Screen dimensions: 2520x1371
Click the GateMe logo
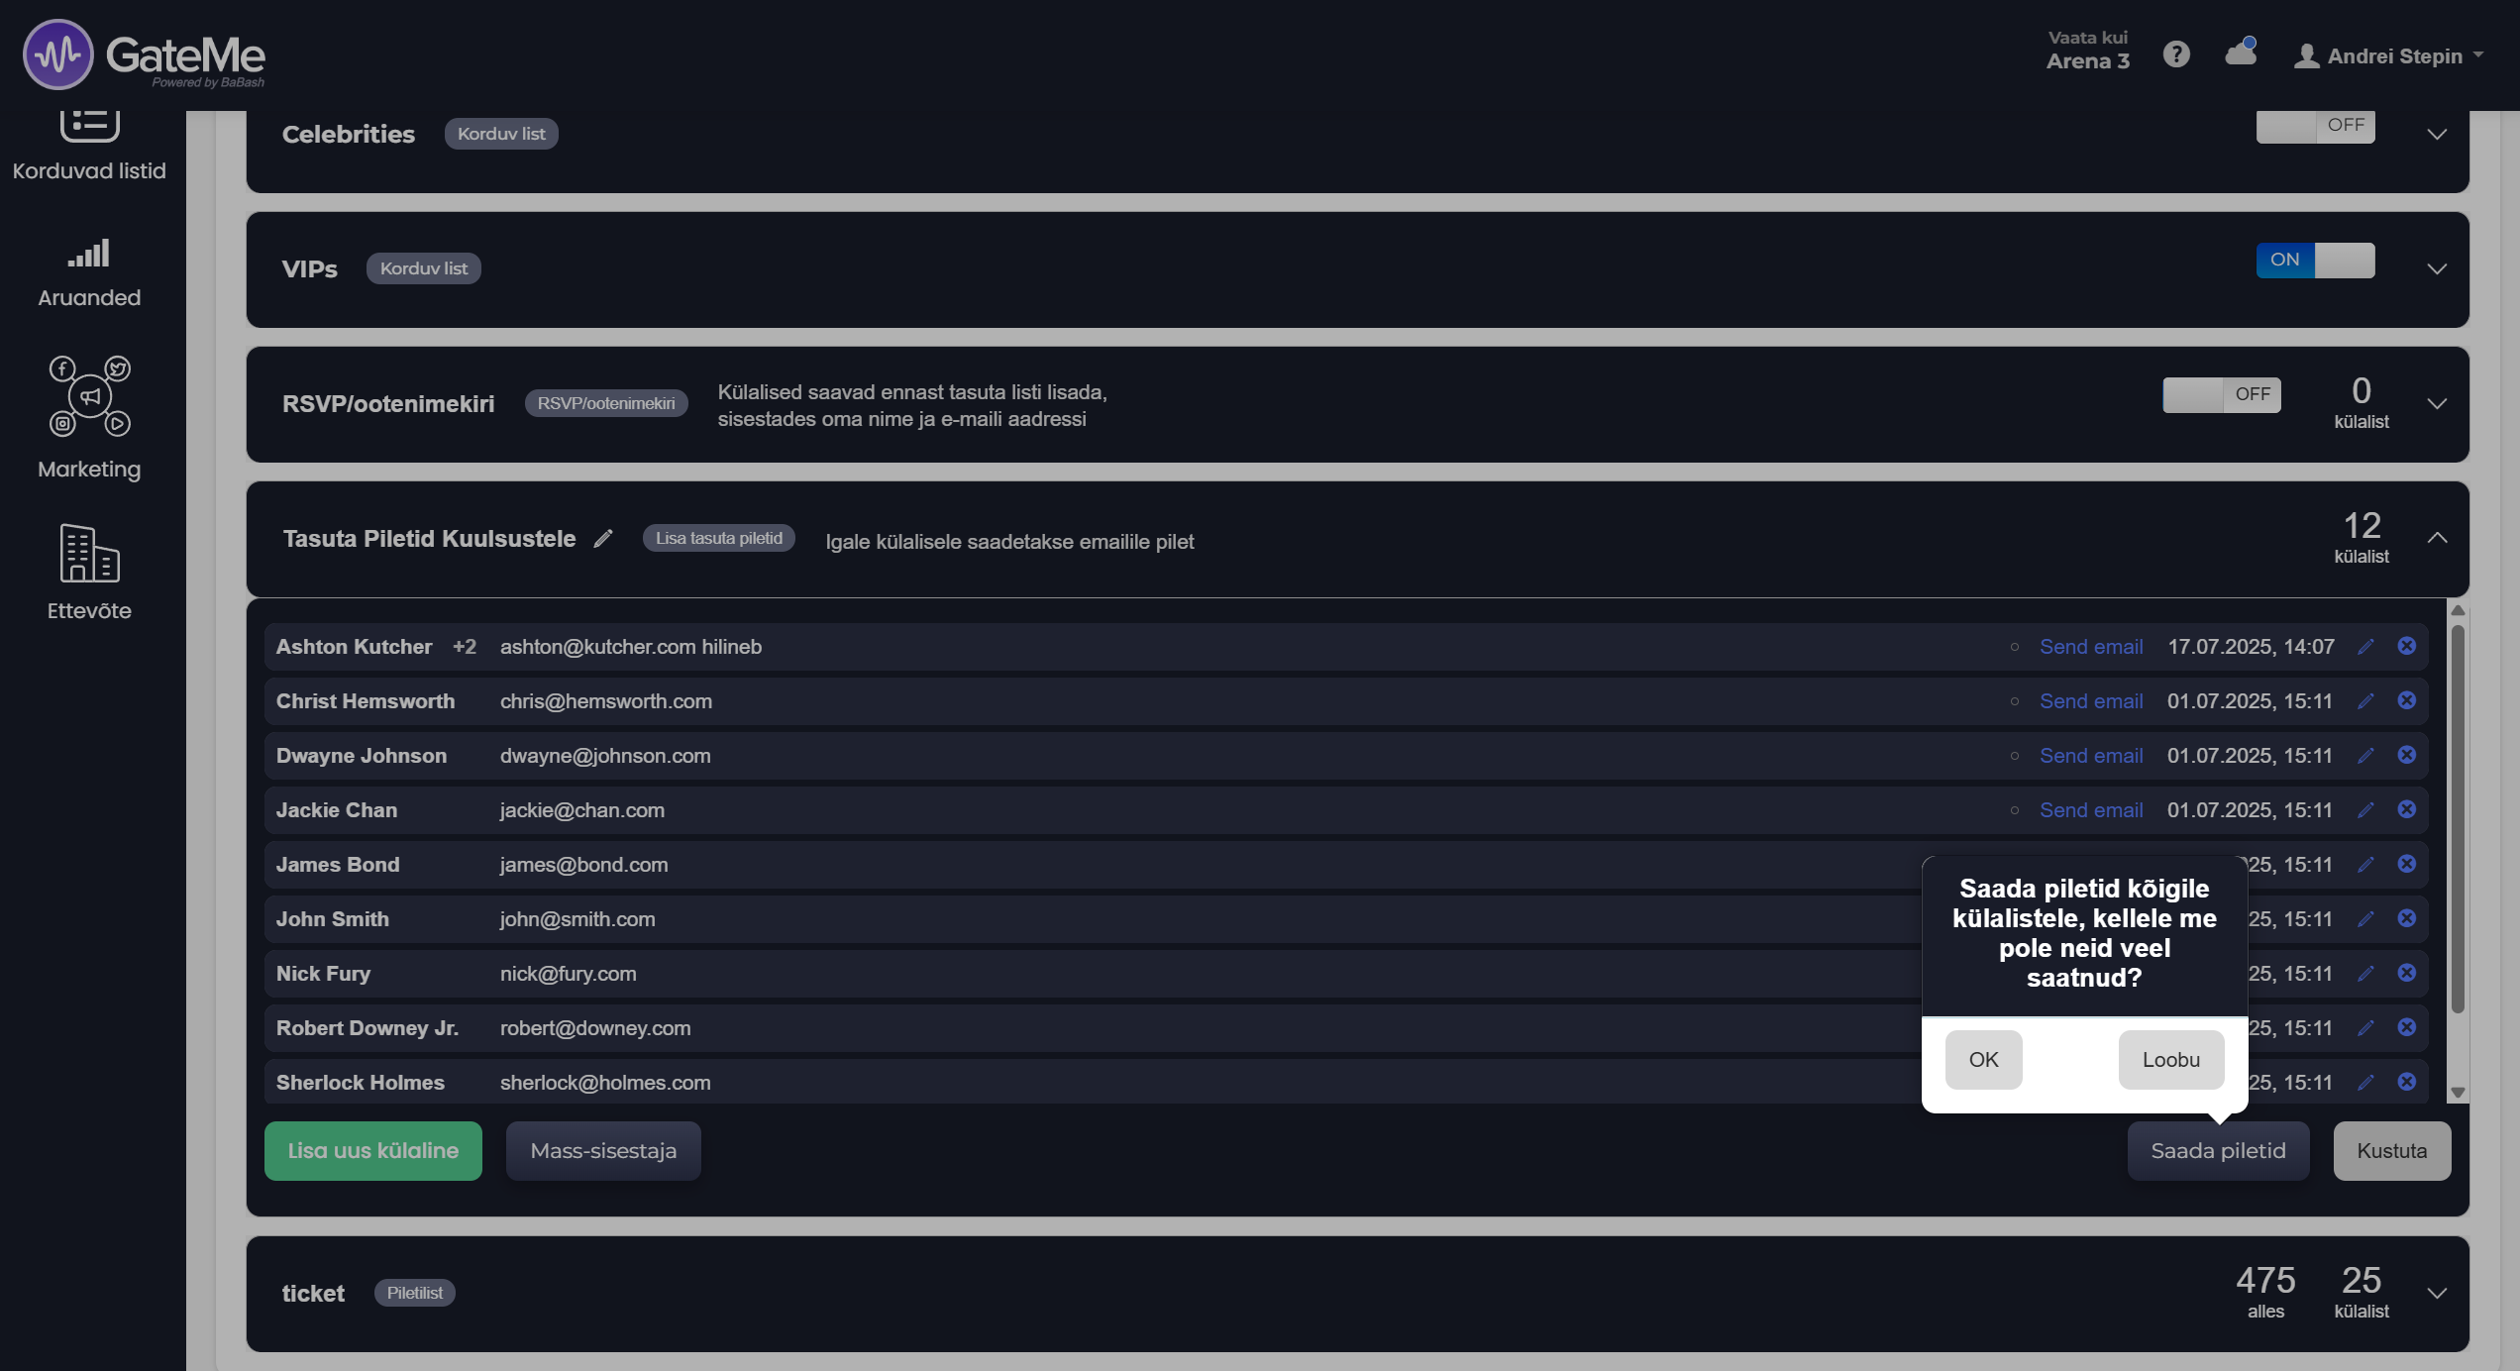(145, 54)
